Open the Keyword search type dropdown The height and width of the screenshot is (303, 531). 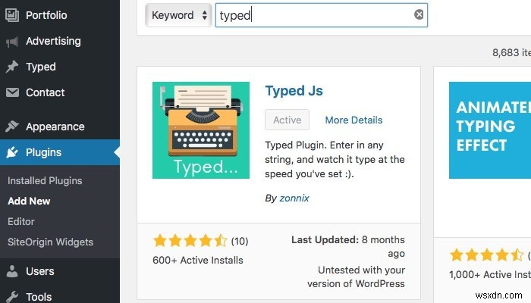coord(179,15)
